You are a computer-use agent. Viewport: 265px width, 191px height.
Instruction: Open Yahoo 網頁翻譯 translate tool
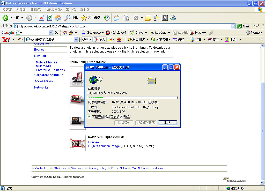[x=136, y=40]
